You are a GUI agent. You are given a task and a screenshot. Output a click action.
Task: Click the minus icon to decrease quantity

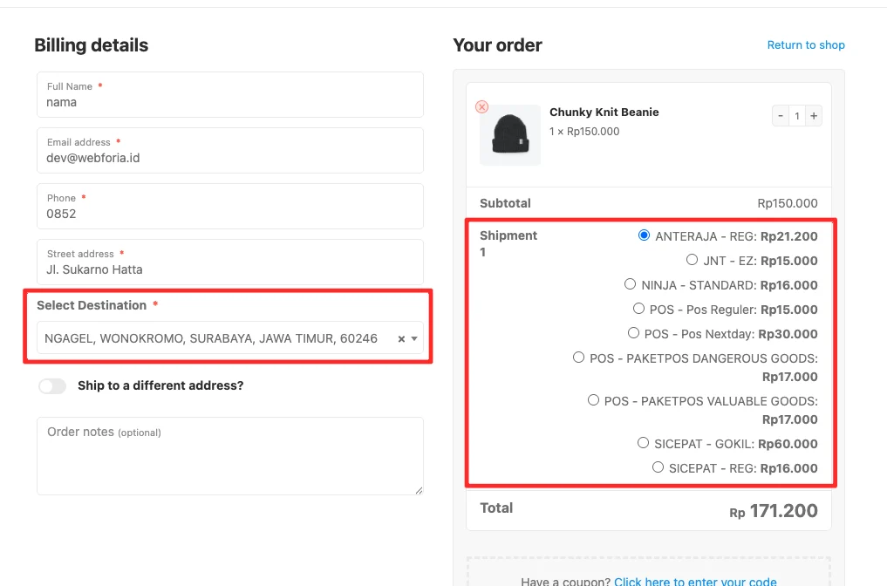click(780, 115)
